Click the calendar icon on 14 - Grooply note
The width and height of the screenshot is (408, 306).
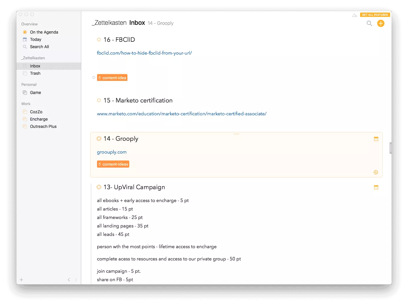pyautogui.click(x=376, y=139)
